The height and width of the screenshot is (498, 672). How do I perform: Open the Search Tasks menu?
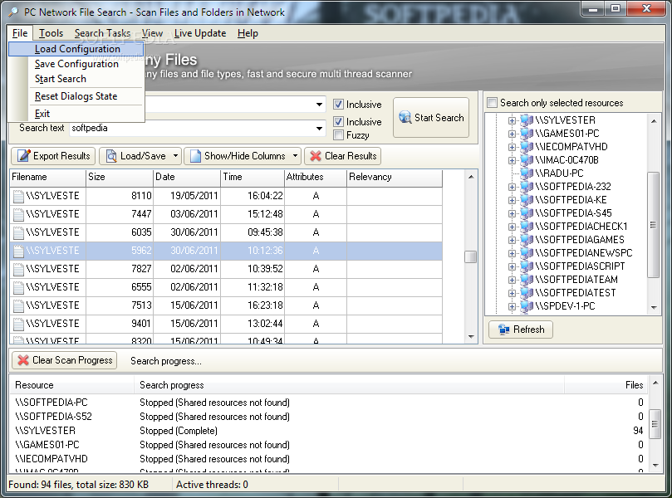pyautogui.click(x=102, y=33)
